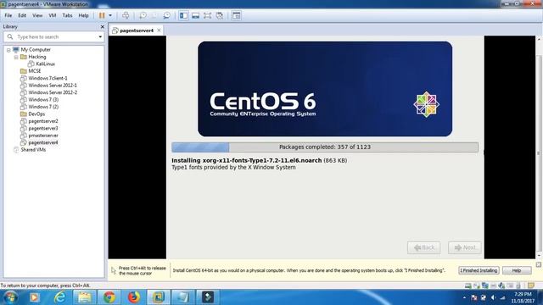Click the hard disk status icon

(467, 286)
